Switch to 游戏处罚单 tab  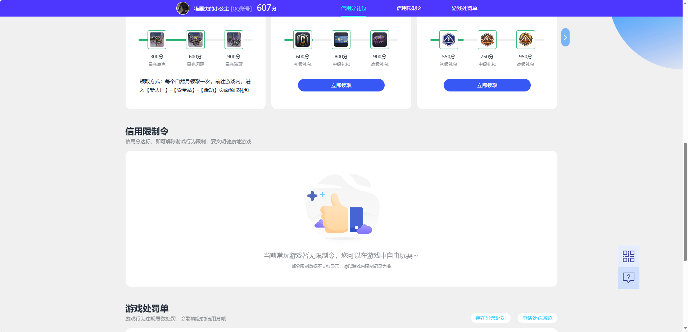(465, 8)
